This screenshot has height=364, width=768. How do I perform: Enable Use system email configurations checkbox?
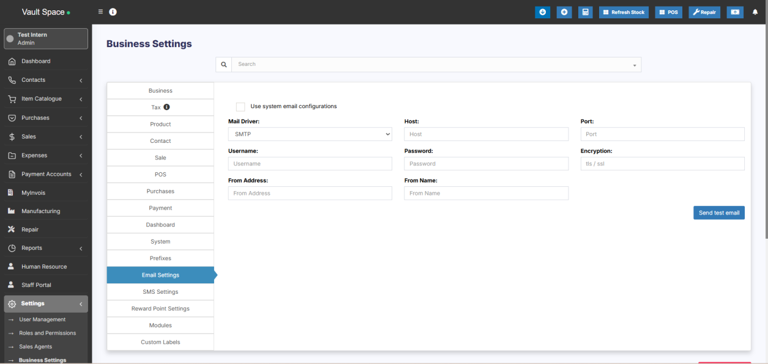240,106
